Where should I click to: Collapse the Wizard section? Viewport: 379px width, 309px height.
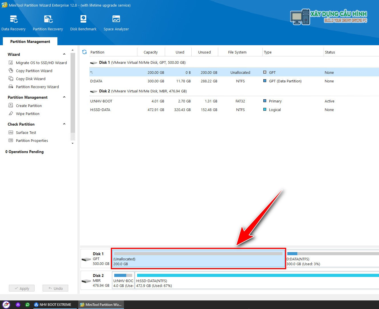[x=64, y=54]
